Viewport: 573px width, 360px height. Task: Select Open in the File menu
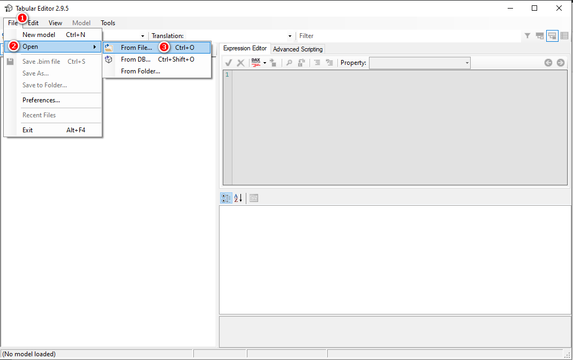pos(54,47)
